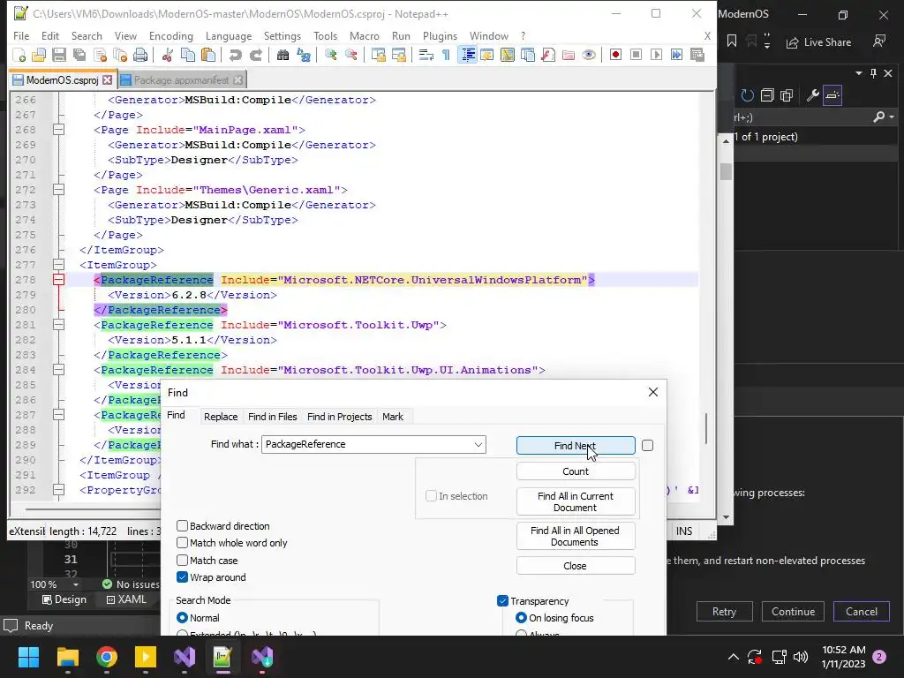Image resolution: width=904 pixels, height=678 pixels.
Task: Click the Print toolbar icon
Action: coord(140,56)
